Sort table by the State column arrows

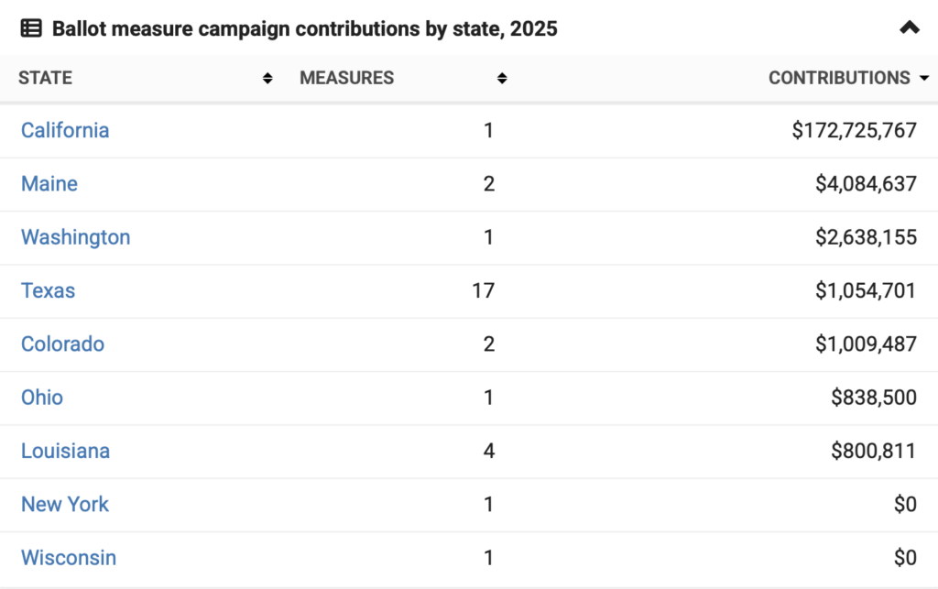tap(267, 79)
